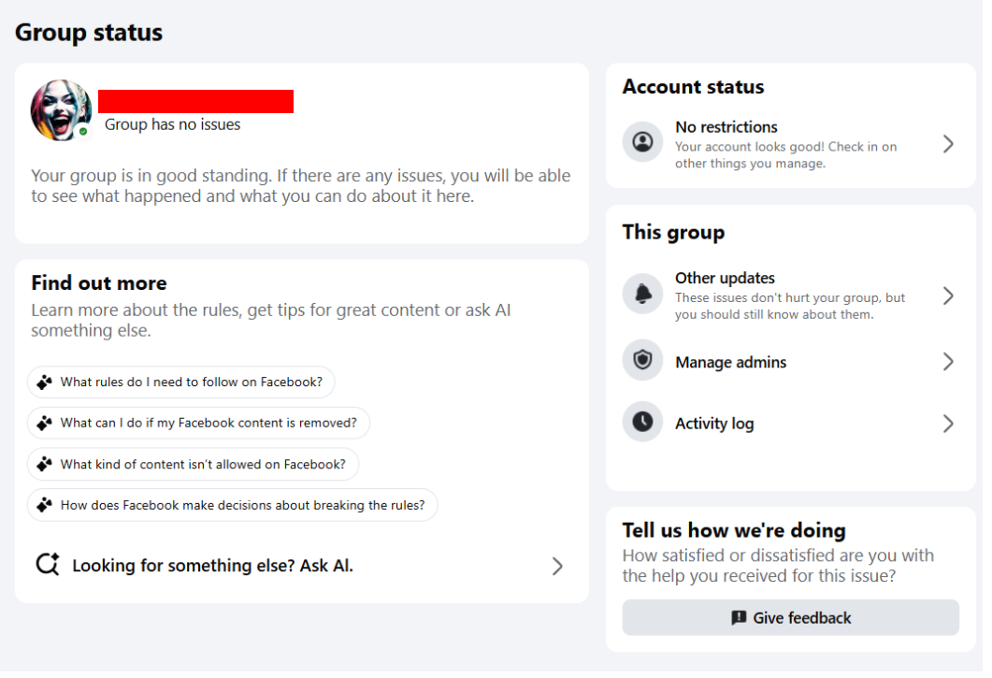Click the clock icon for Activity log

(642, 423)
